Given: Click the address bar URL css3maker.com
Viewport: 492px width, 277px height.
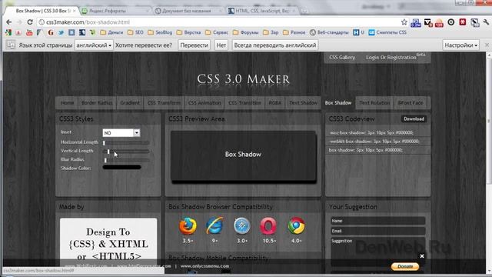Looking at the screenshot, I should [88, 22].
